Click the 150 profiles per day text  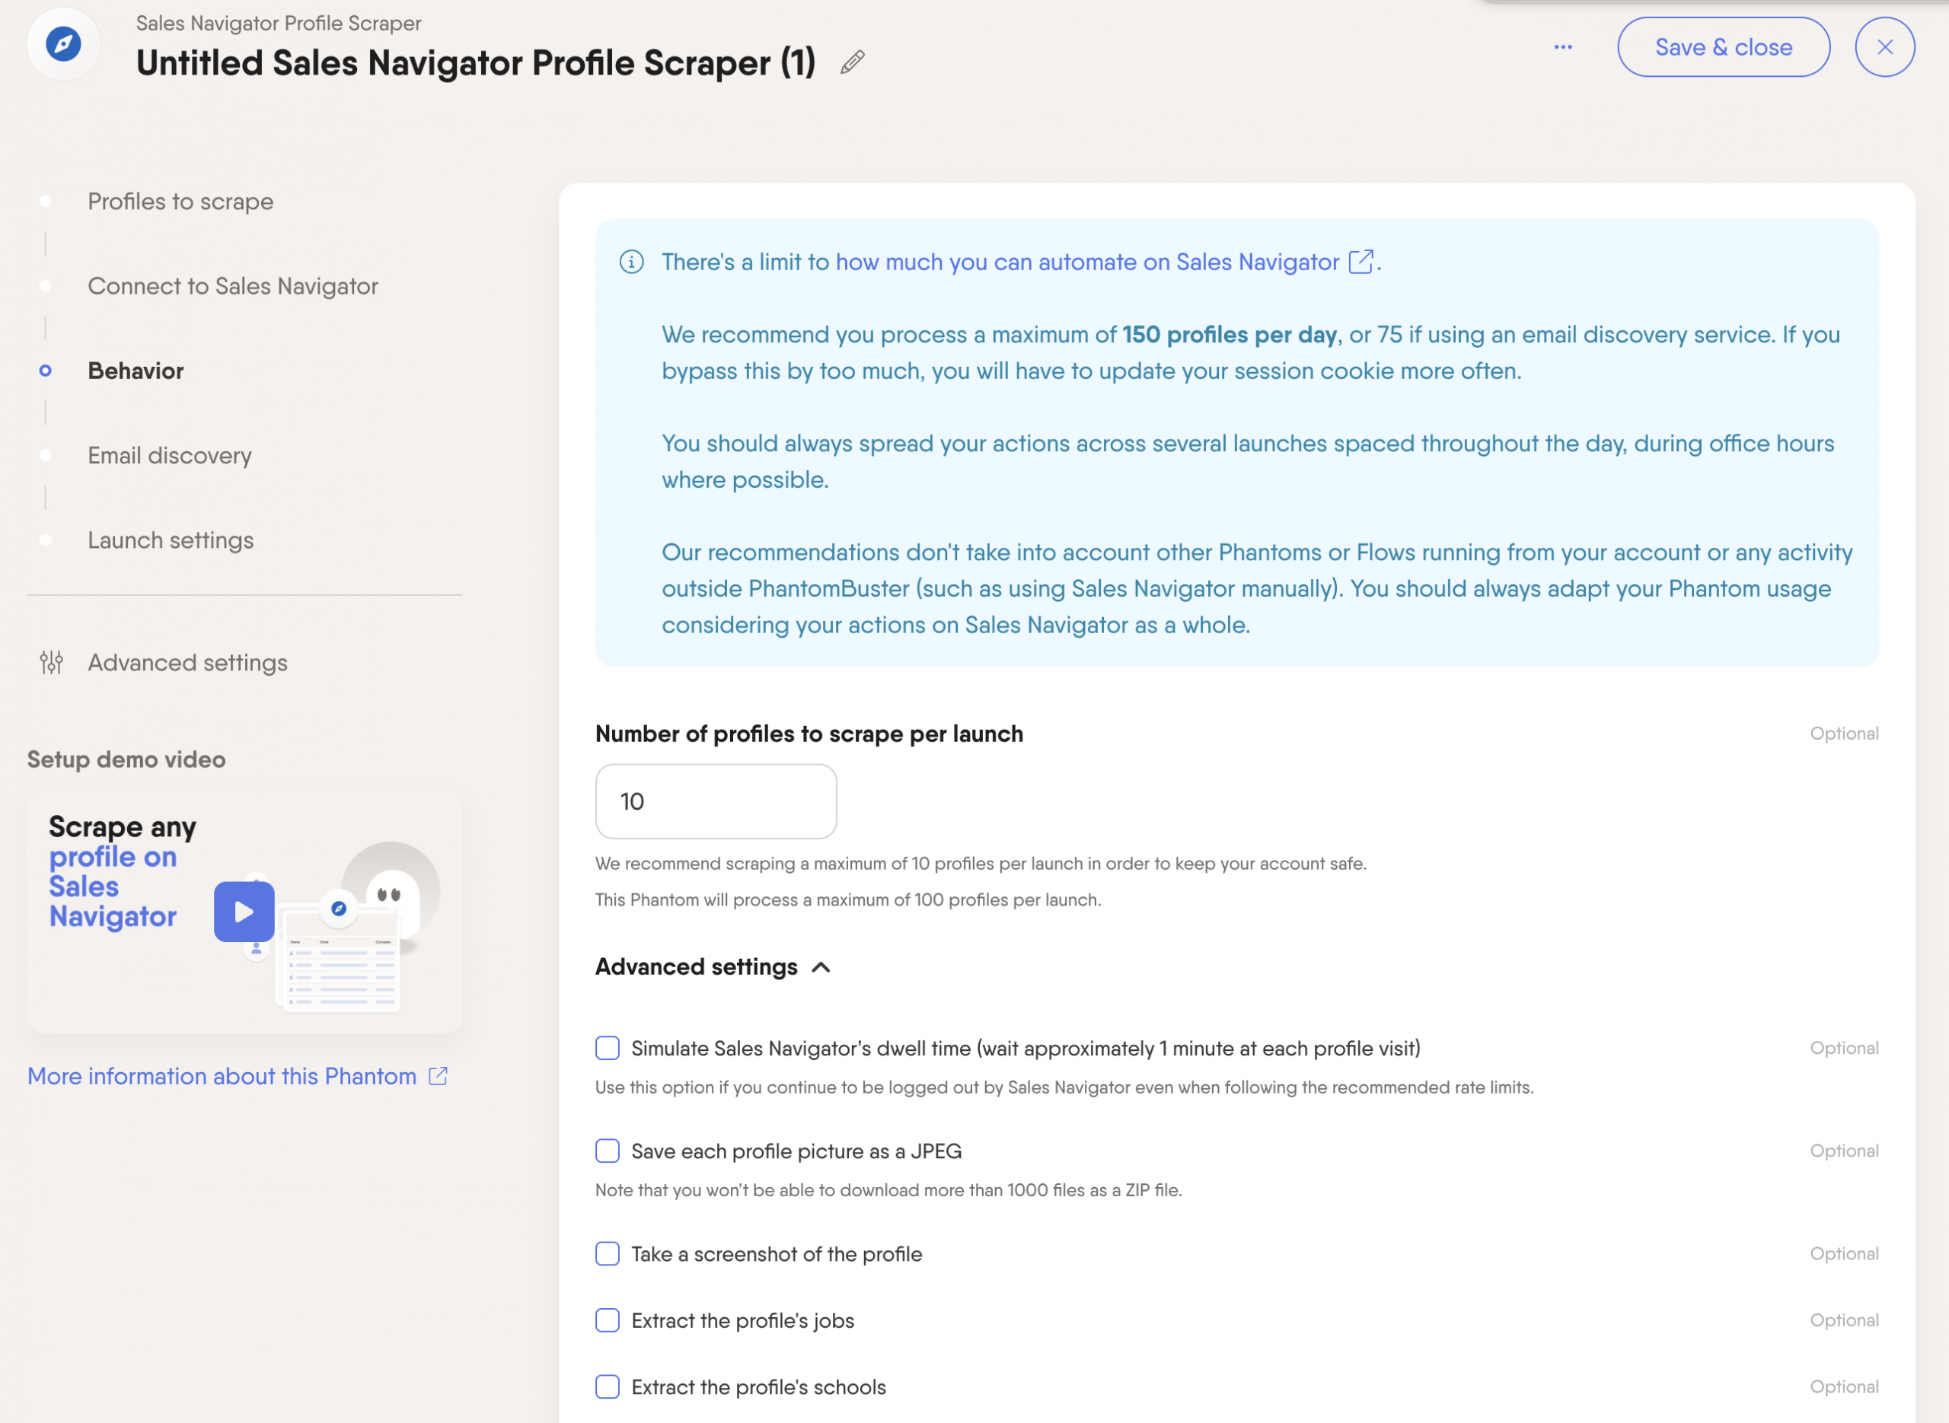[x=1230, y=334]
